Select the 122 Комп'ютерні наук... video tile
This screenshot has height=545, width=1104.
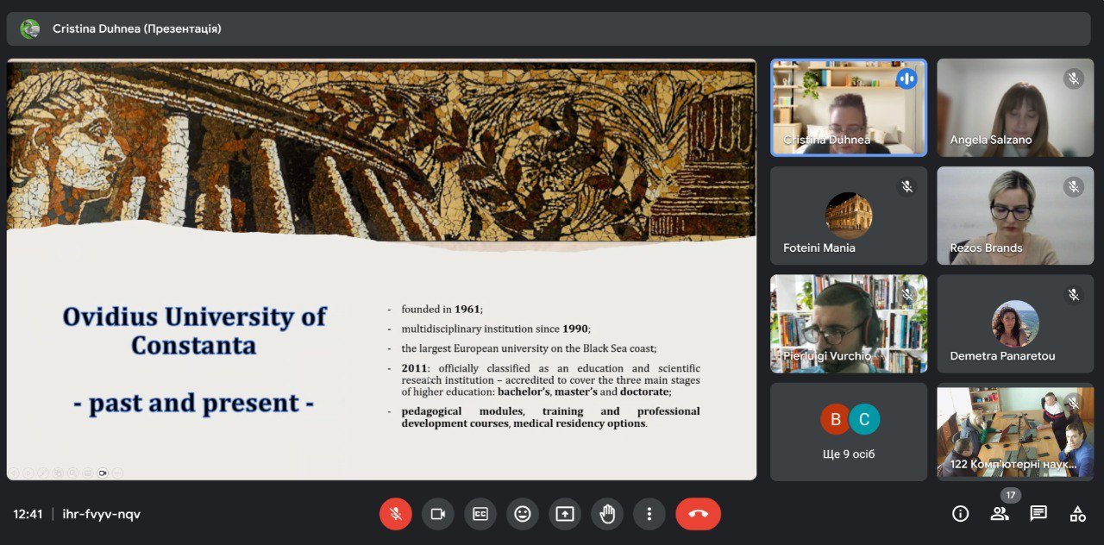coord(1015,432)
